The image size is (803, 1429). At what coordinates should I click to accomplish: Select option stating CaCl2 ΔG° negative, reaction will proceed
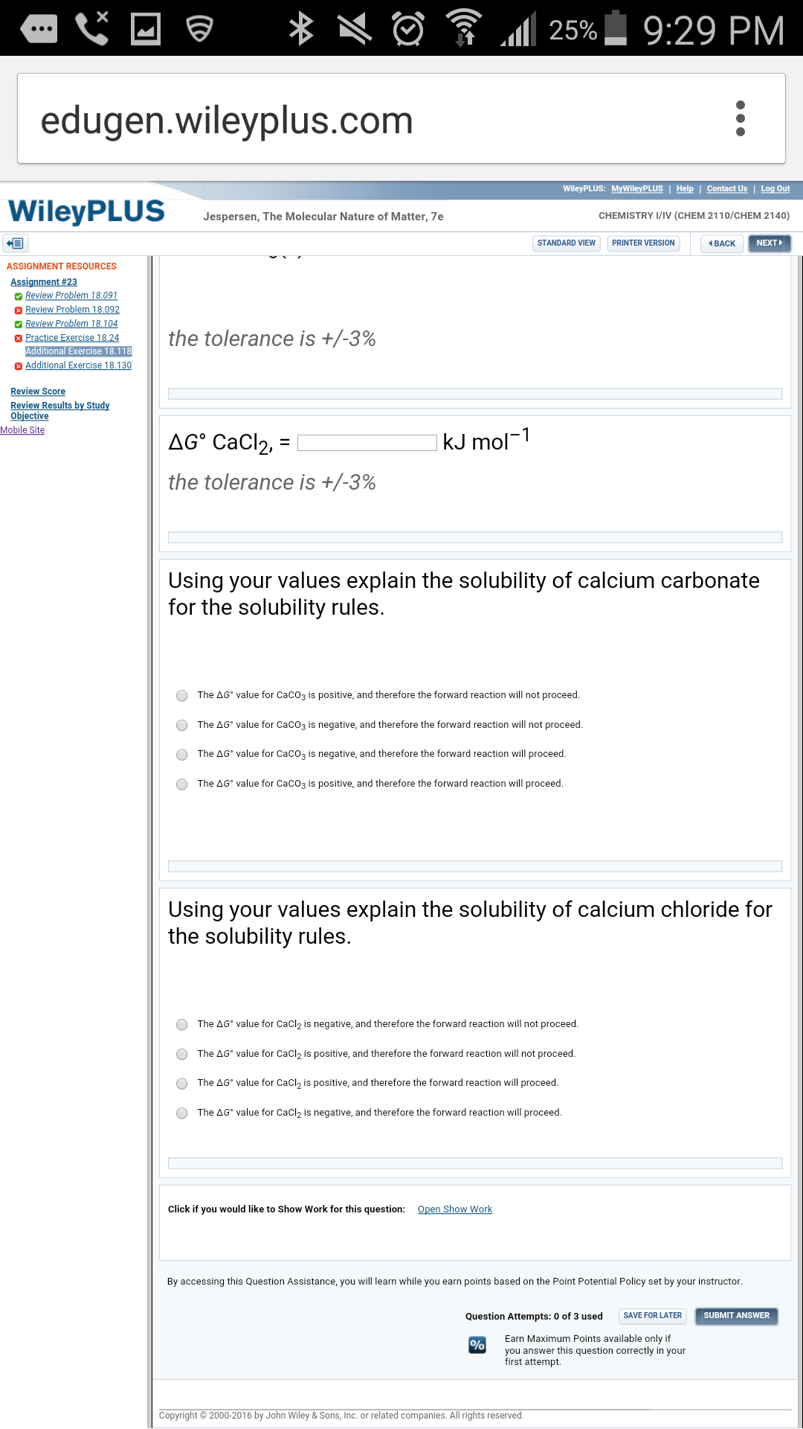[x=181, y=1113]
